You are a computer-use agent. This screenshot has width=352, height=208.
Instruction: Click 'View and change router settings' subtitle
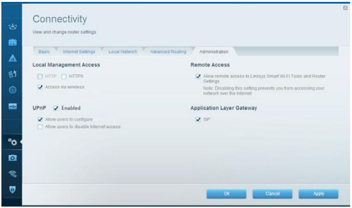pyautogui.click(x=64, y=32)
